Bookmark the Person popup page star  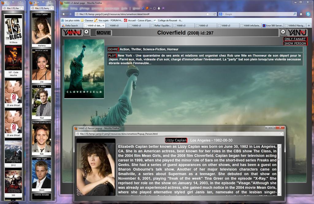point(281,134)
